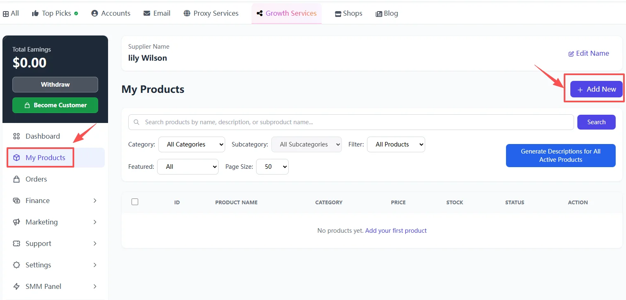Focus the product search input field
Screen dimensions: 626x300
click(355, 122)
